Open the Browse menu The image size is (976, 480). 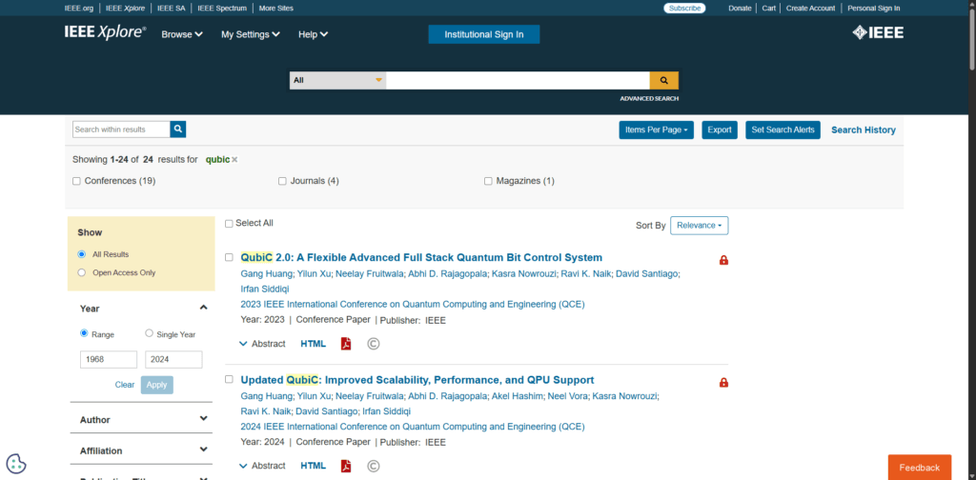(182, 35)
